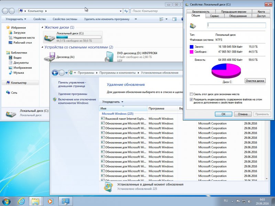Open Включение или отключение компонентов Windows link
The height and width of the screenshot is (206, 275).
tap(77, 101)
